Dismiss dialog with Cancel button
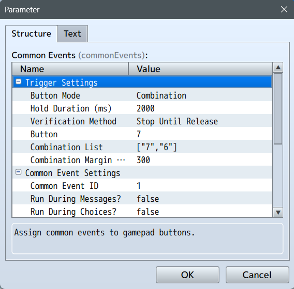The width and height of the screenshot is (294, 289). (x=257, y=275)
